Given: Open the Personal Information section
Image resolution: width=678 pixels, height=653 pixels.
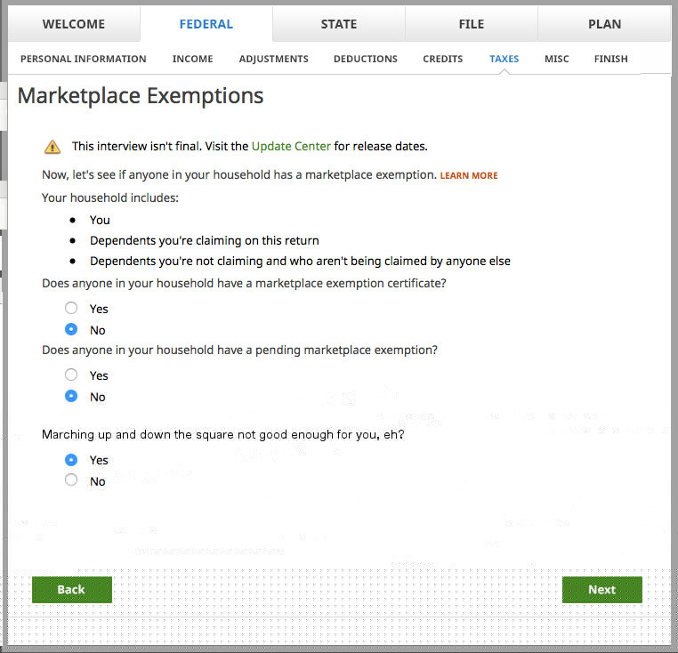Looking at the screenshot, I should pyautogui.click(x=83, y=59).
